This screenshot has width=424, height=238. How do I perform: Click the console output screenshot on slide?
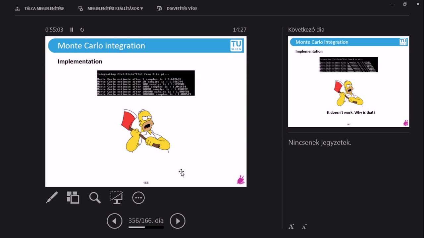click(x=146, y=83)
